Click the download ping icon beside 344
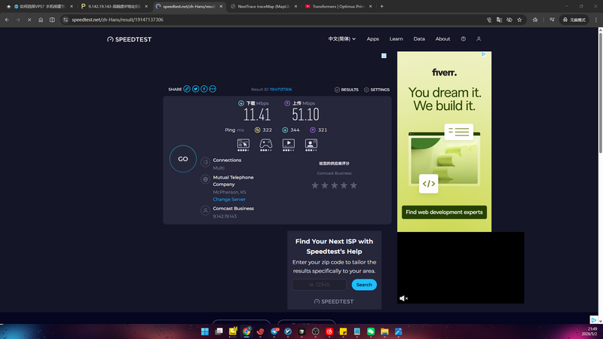The width and height of the screenshot is (603, 339). (285, 130)
